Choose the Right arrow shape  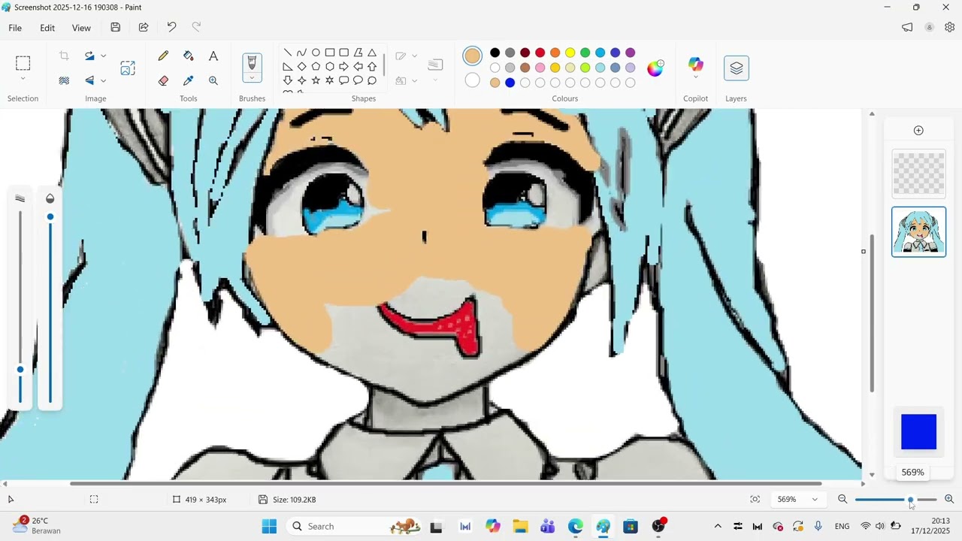[x=343, y=67]
